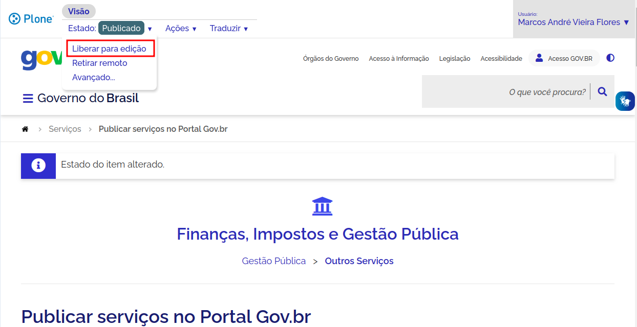Open the Outros Serviços link

point(359,261)
